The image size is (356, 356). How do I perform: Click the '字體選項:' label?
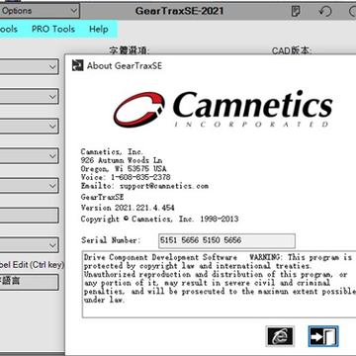[130, 50]
